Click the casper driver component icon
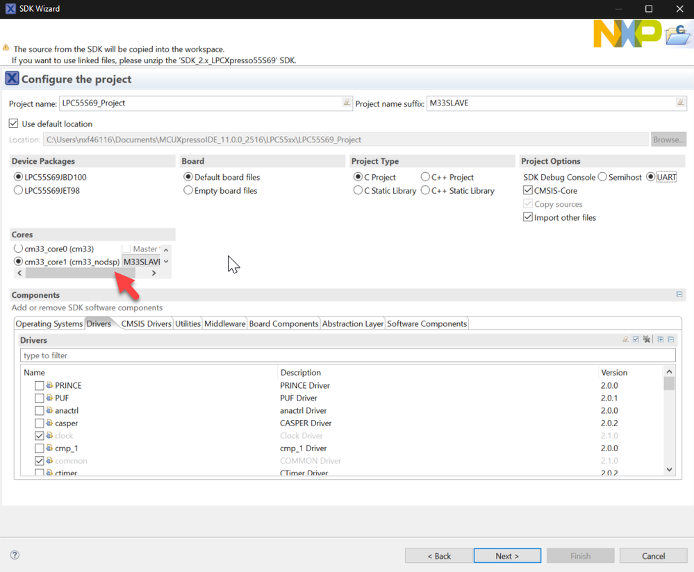The image size is (694, 572). point(49,423)
